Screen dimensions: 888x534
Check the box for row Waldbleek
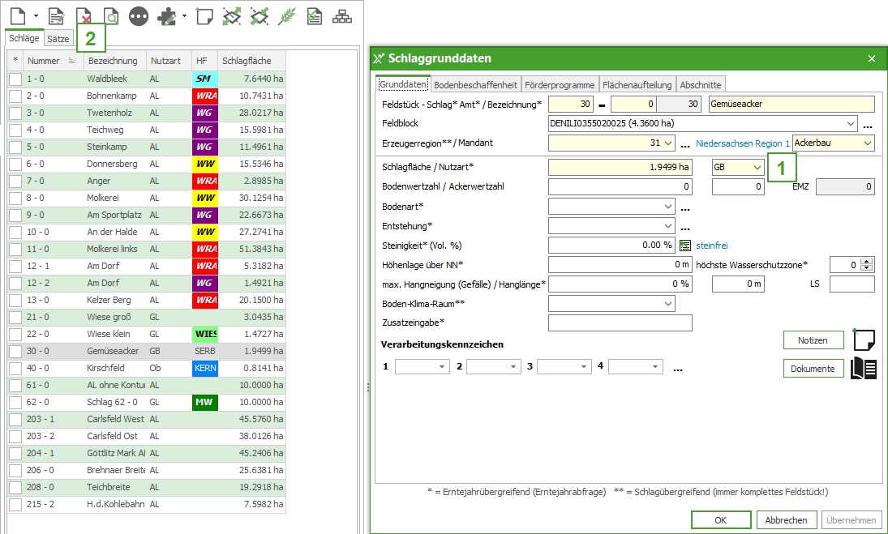pyautogui.click(x=15, y=79)
